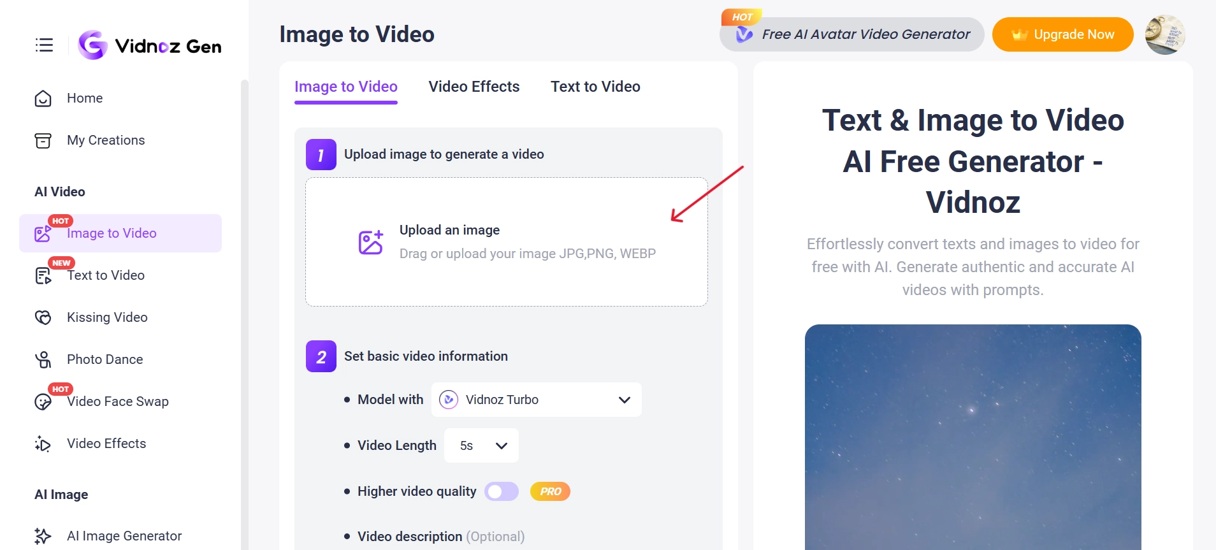The height and width of the screenshot is (550, 1216).
Task: Switch to the Video Effects tab
Action: pyautogui.click(x=474, y=87)
